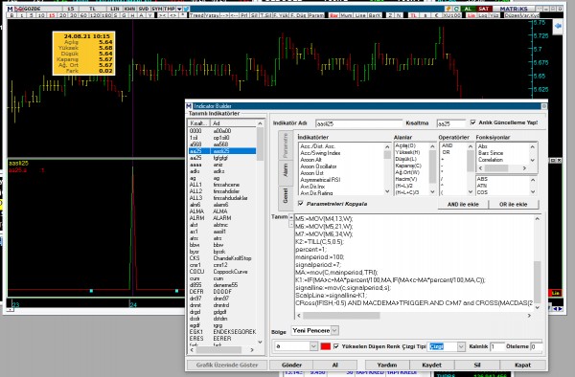
Task: Click the LIN button in chart header
Action: tap(115, 9)
